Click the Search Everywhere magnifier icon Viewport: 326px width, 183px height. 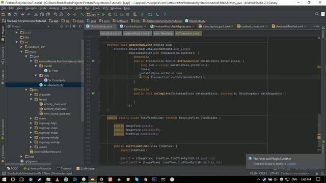(x=317, y=14)
